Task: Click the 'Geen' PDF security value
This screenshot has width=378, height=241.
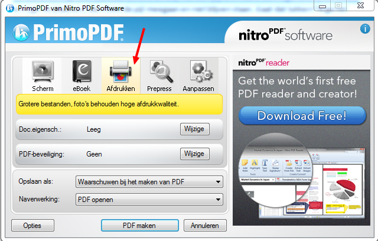Action: pyautogui.click(x=94, y=154)
